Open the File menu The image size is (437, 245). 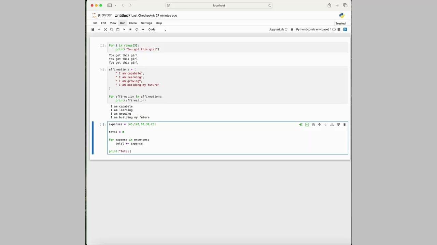pos(95,23)
